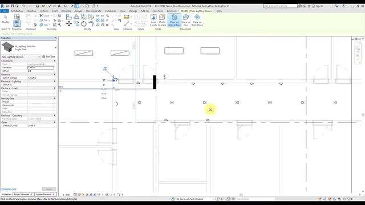Click the Cut geometry button
Screen dimensions: 365x205
[44, 20]
